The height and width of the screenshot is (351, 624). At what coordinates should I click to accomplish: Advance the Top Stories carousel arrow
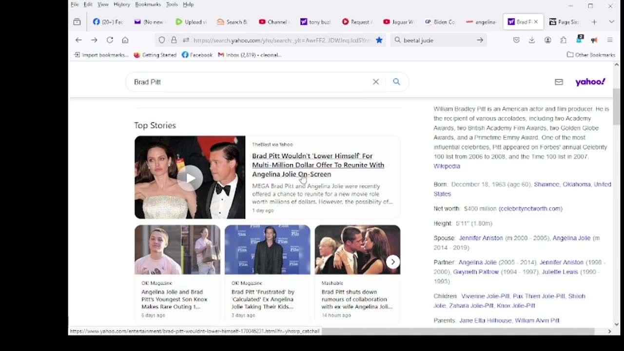click(x=393, y=262)
